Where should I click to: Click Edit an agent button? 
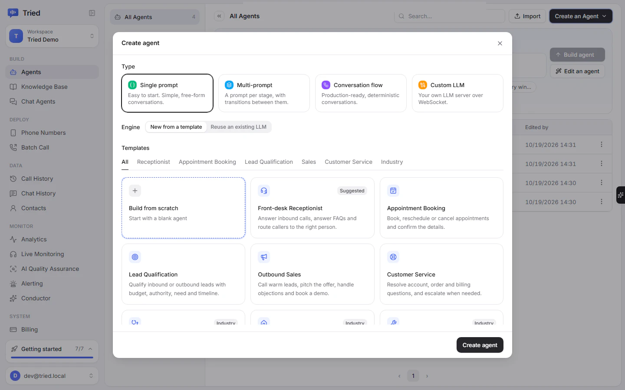click(x=577, y=71)
